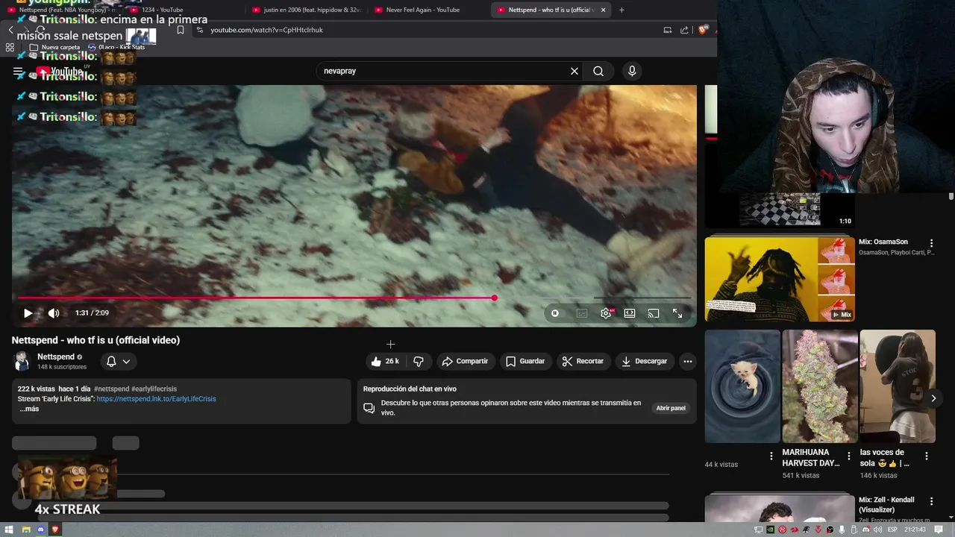Click the browser share icon

pos(685,30)
